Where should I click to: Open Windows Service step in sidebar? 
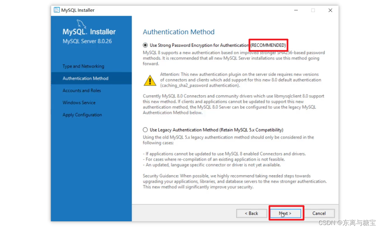79,103
